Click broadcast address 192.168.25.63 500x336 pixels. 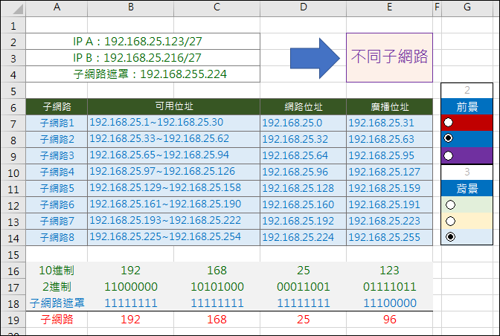coord(389,139)
